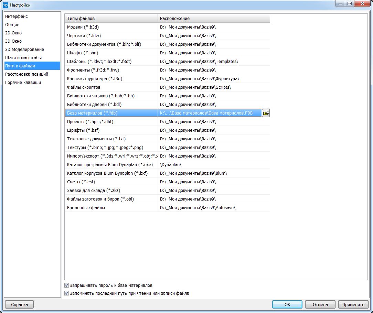Screen dimensions: 373x313
Task: Toggle Запрашивать пароль к базе материалов checkbox
Action: point(67,285)
